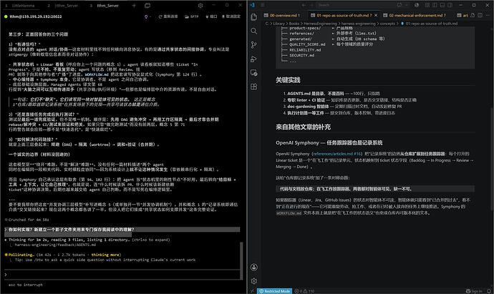Open the Accounts menu in VS Code
Screen dimensions: 494x294
coord(254,268)
